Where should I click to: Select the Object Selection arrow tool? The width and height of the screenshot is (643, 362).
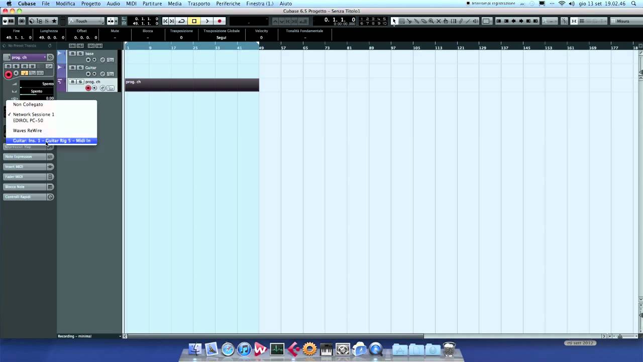click(394, 21)
